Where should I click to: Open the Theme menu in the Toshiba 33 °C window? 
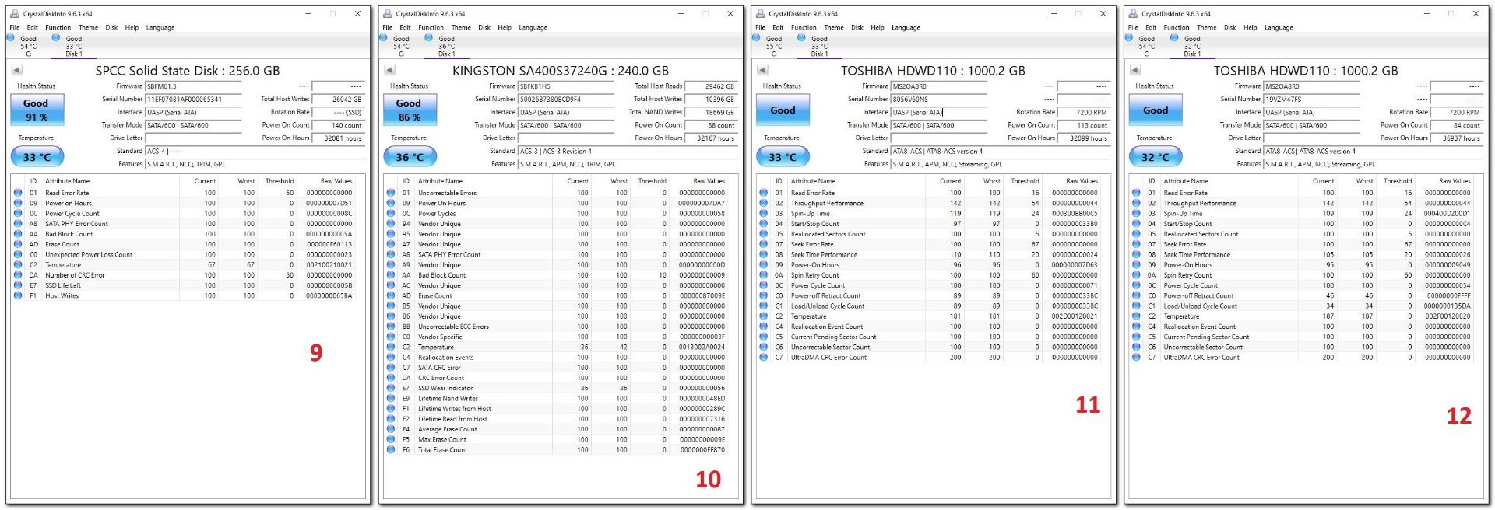(x=834, y=27)
